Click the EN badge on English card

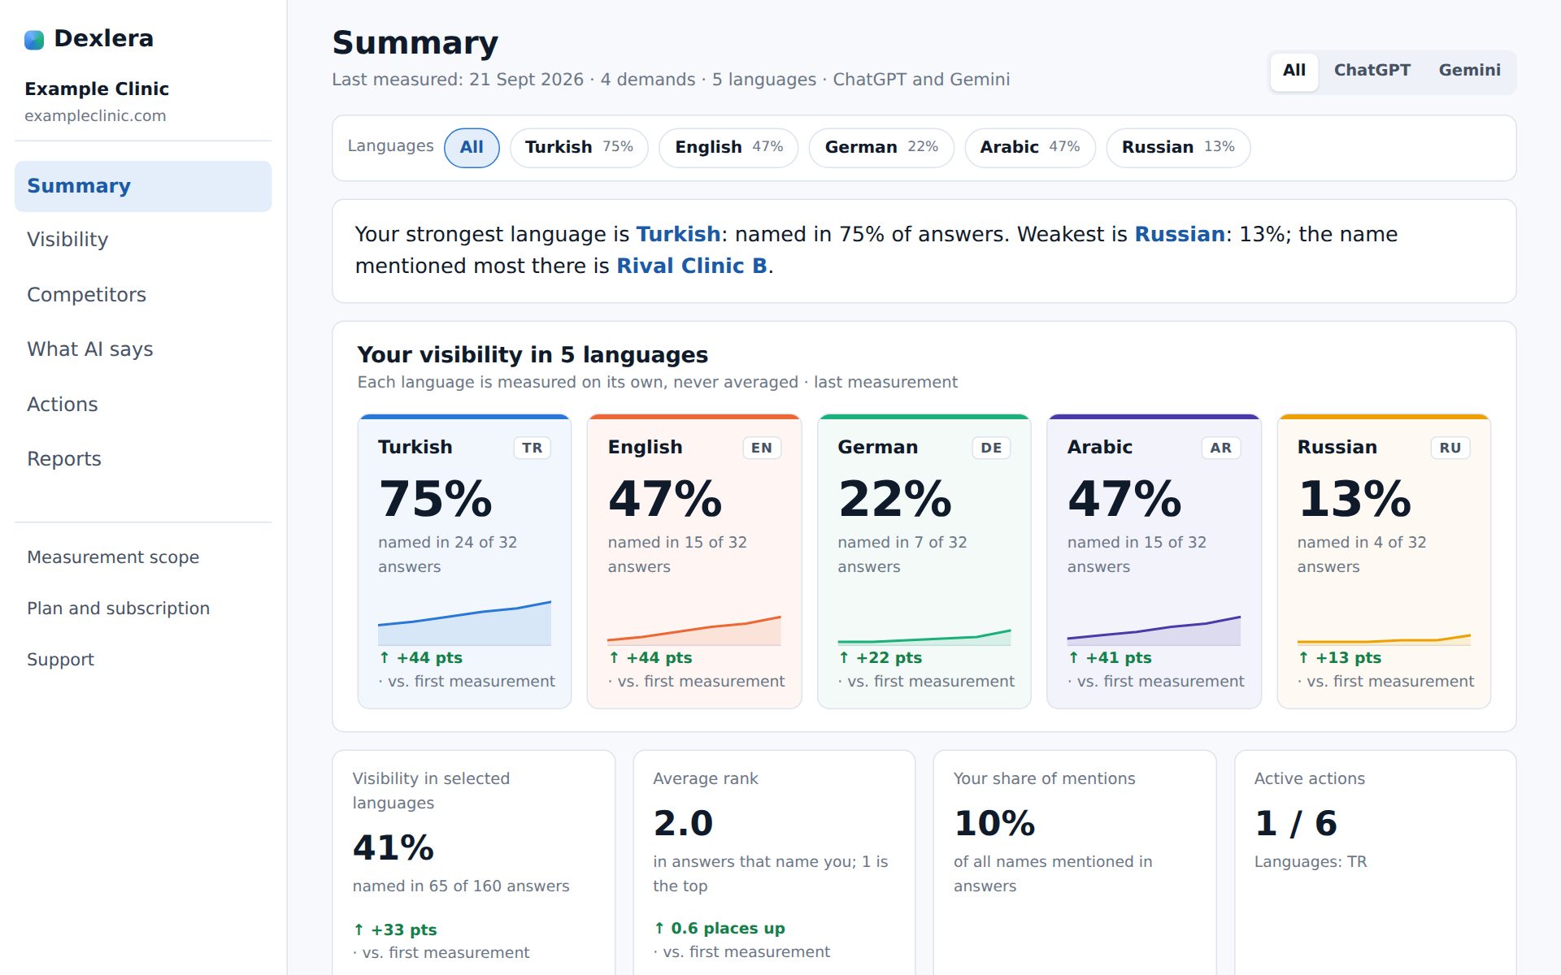point(762,448)
